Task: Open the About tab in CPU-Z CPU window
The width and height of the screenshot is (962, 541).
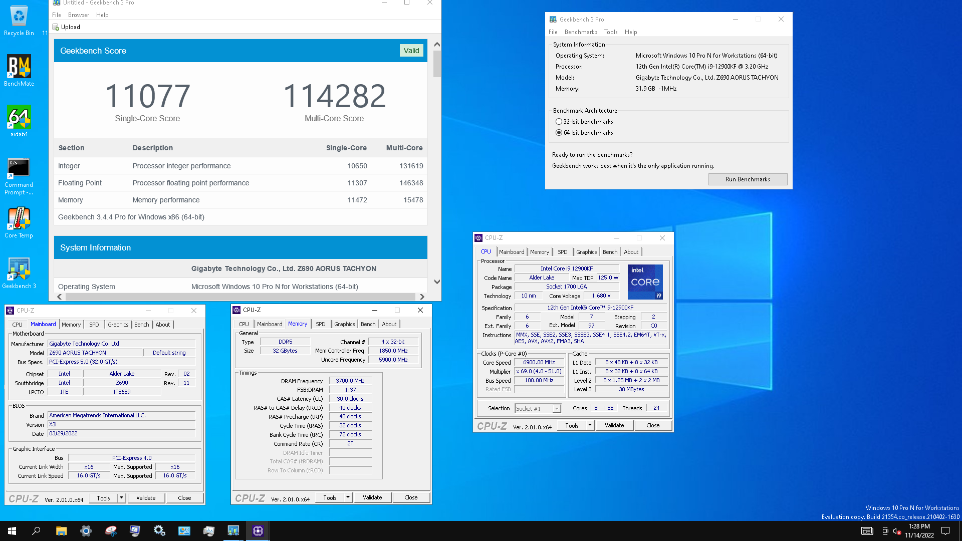Action: pos(631,252)
